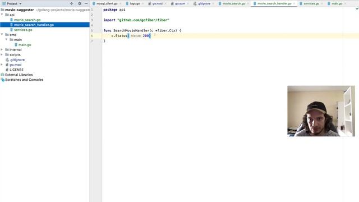
Task: Switch to the movie_search.go tab
Action: pos(233,4)
